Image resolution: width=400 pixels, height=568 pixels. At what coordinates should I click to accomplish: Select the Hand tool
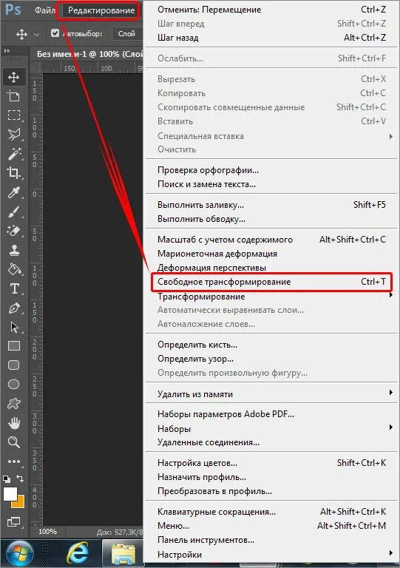(x=14, y=423)
